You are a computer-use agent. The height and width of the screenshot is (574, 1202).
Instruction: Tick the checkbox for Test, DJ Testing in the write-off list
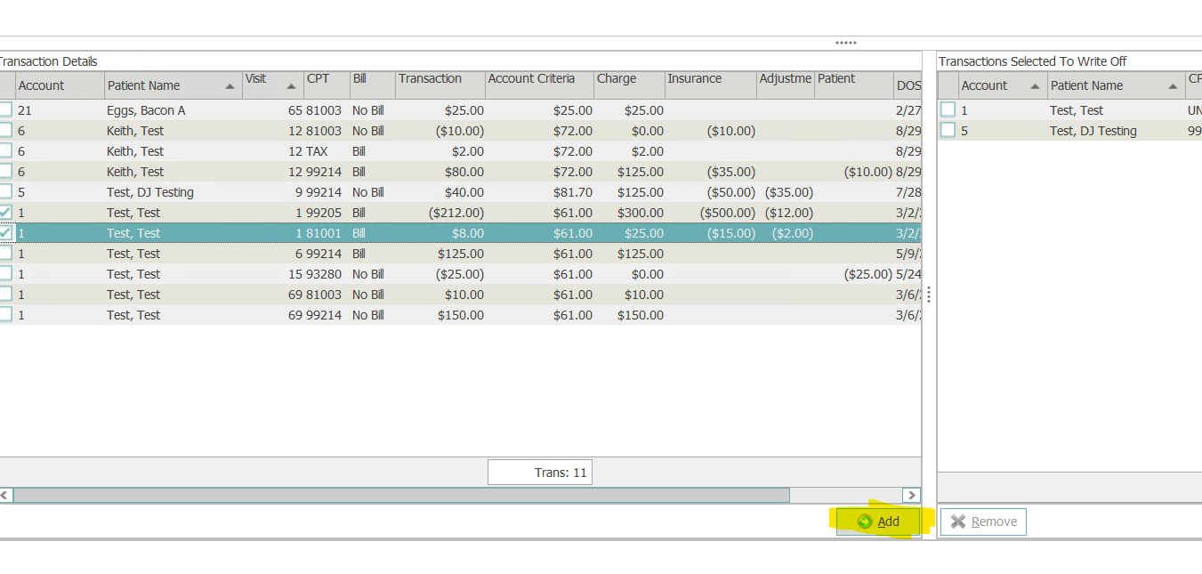coord(948,131)
